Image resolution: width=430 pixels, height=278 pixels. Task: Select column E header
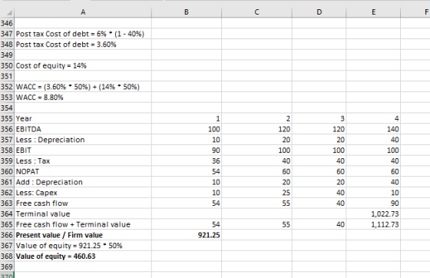click(373, 12)
